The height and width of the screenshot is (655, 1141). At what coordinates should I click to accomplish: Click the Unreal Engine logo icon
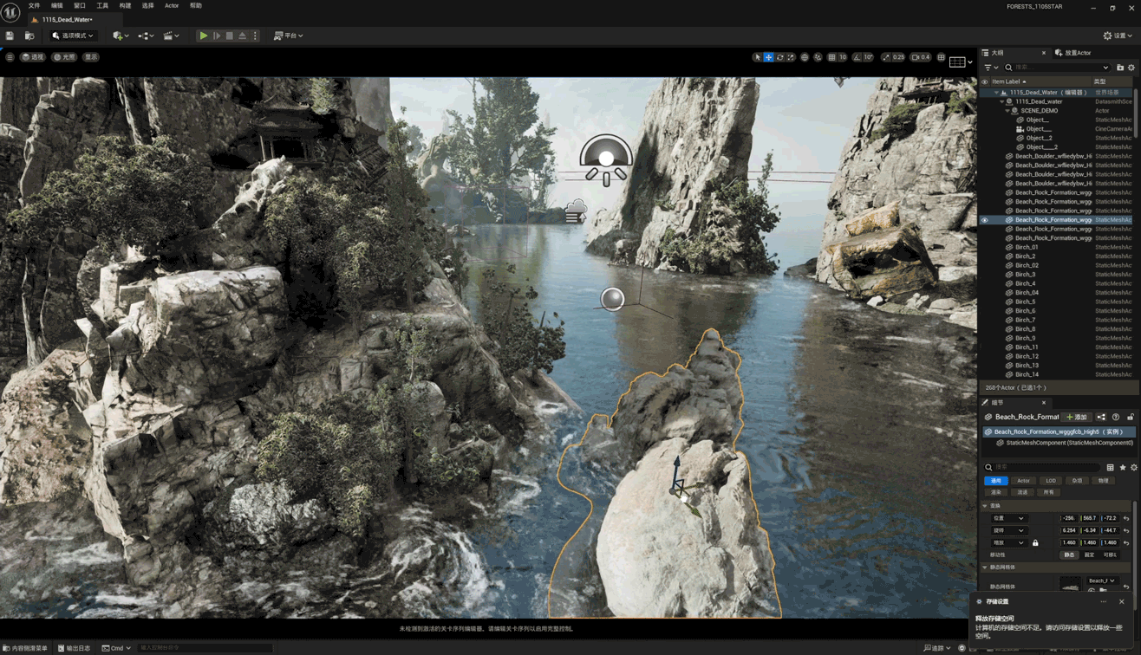10,10
